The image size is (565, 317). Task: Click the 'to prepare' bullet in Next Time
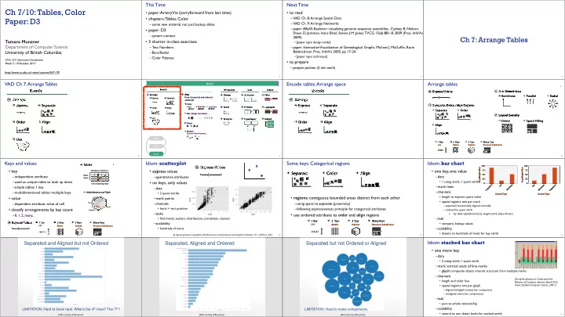click(x=299, y=62)
